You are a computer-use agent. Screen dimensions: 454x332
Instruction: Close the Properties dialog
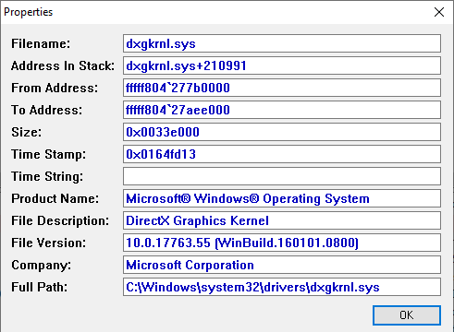point(439,12)
